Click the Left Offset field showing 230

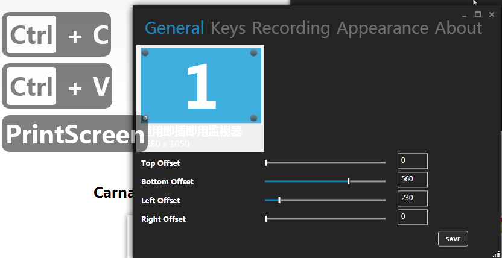coord(412,198)
